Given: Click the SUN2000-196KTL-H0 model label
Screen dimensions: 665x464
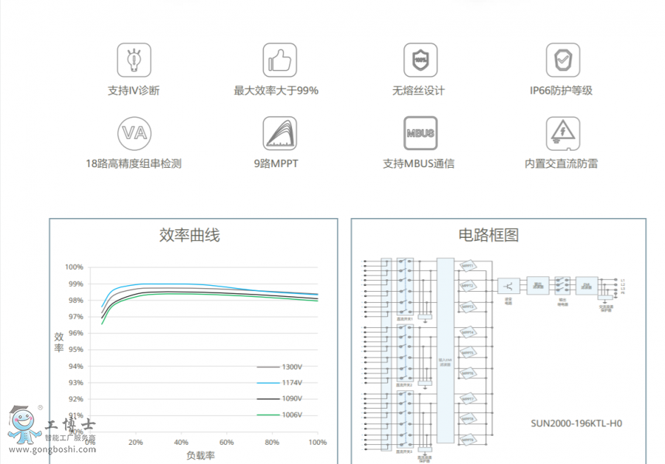Looking at the screenshot, I should [576, 423].
